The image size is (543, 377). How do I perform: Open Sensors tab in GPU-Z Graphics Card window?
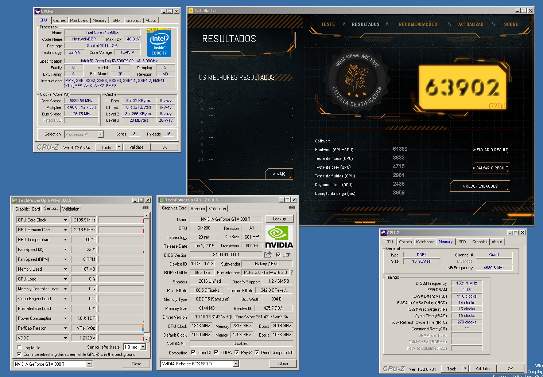198,209
